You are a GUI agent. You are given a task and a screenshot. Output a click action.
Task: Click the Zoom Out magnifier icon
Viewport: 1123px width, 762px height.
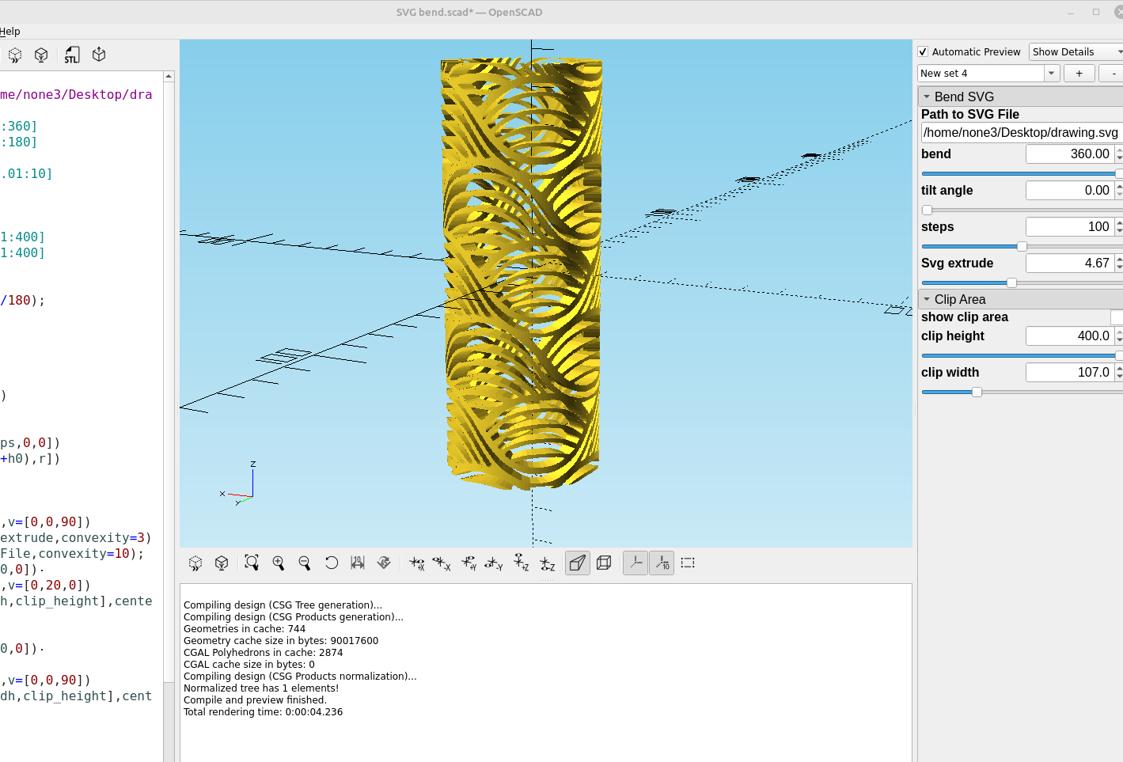pyautogui.click(x=305, y=563)
